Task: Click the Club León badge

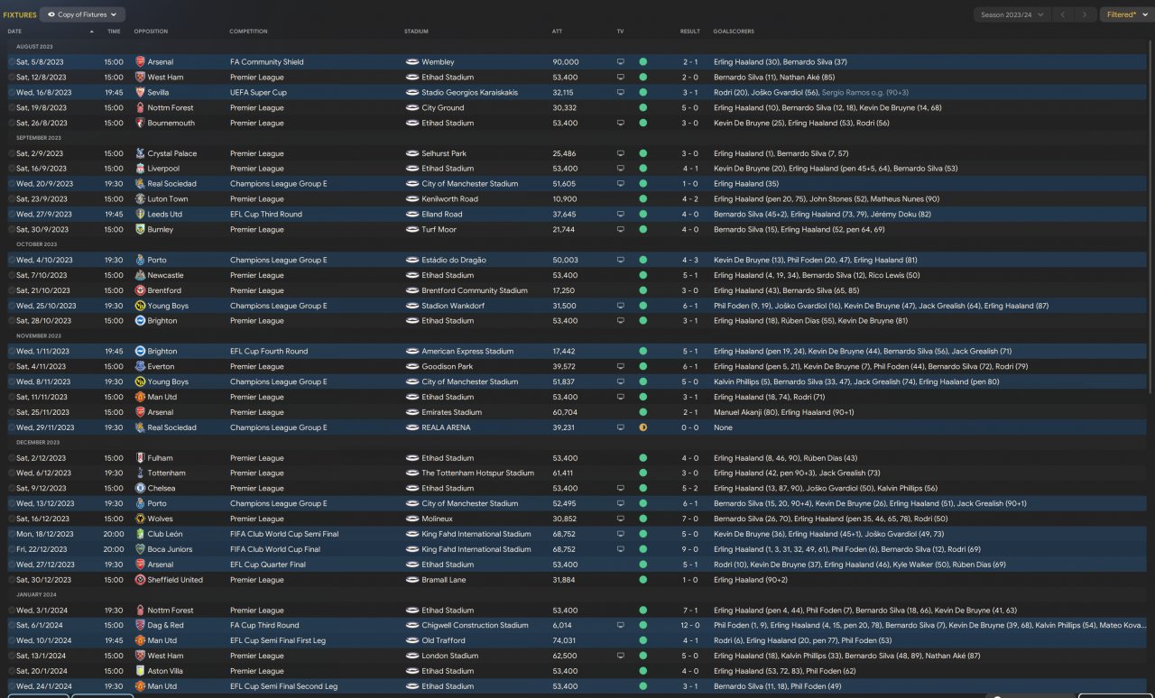Action: coord(140,534)
